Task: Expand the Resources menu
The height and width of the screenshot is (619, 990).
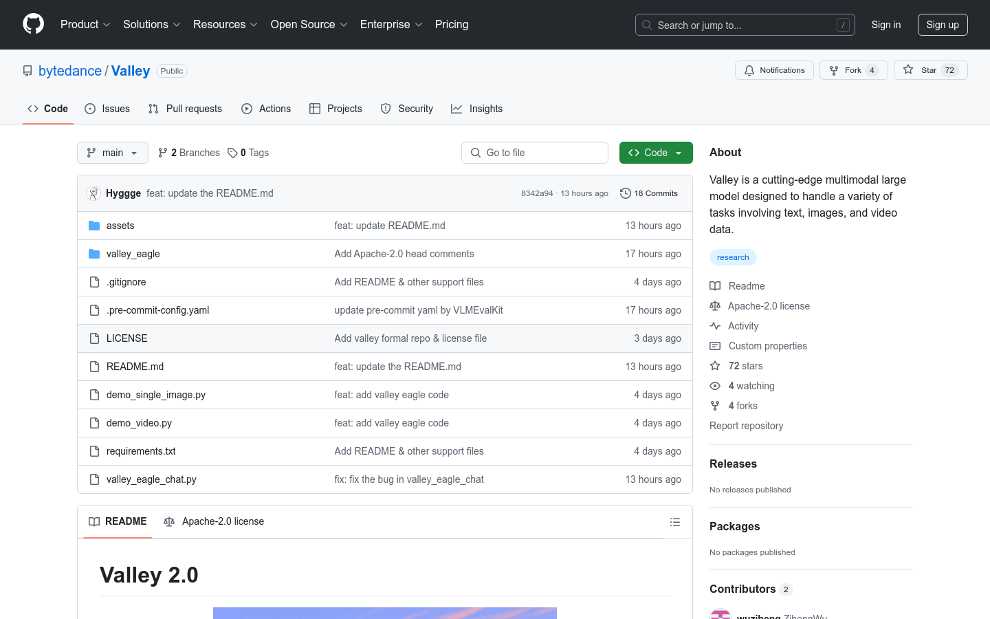Action: pyautogui.click(x=225, y=24)
